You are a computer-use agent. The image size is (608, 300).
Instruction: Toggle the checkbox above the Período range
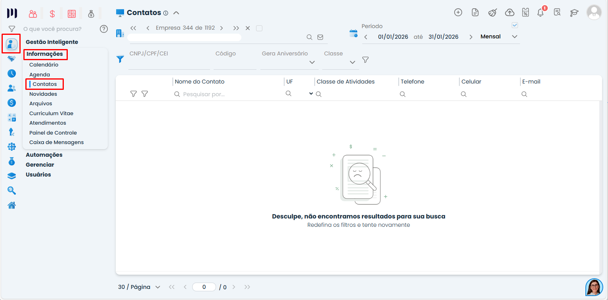point(515,25)
